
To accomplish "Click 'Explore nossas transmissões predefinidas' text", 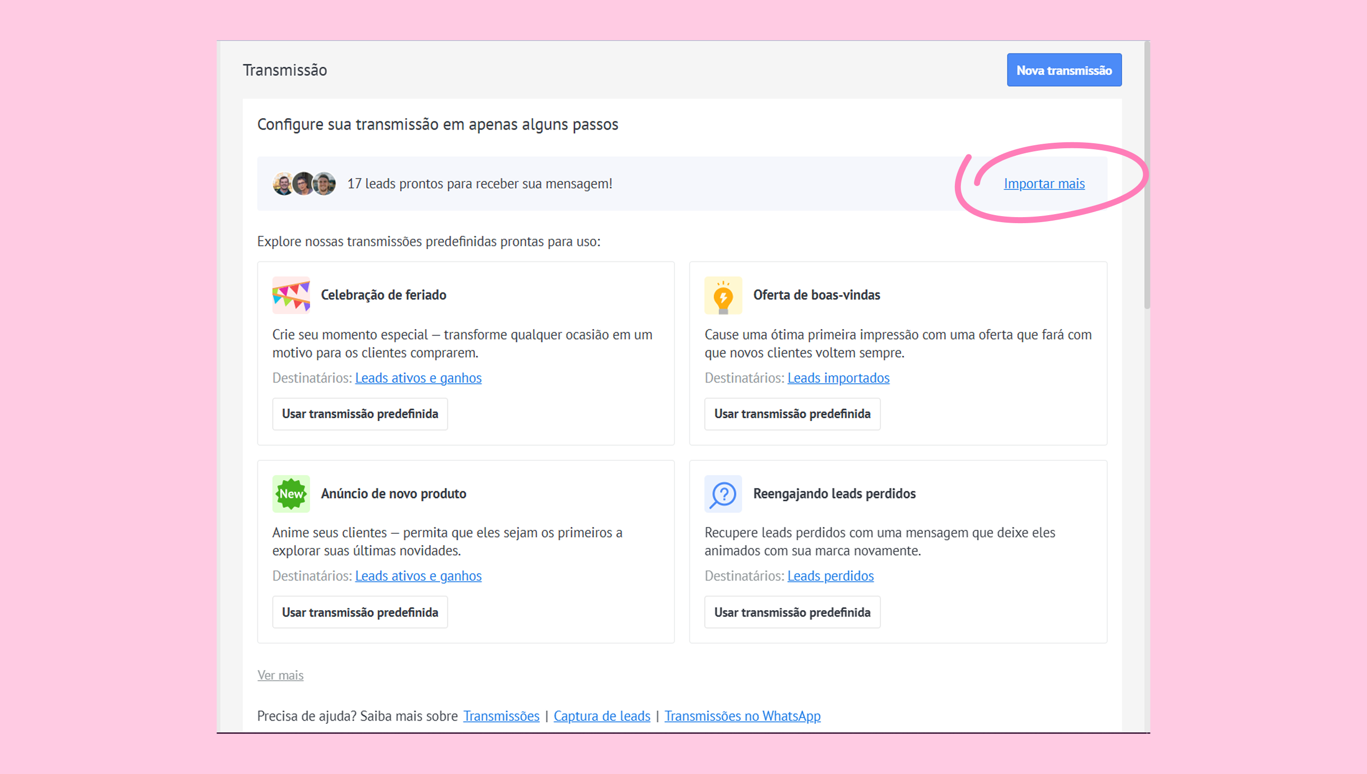I will point(428,241).
